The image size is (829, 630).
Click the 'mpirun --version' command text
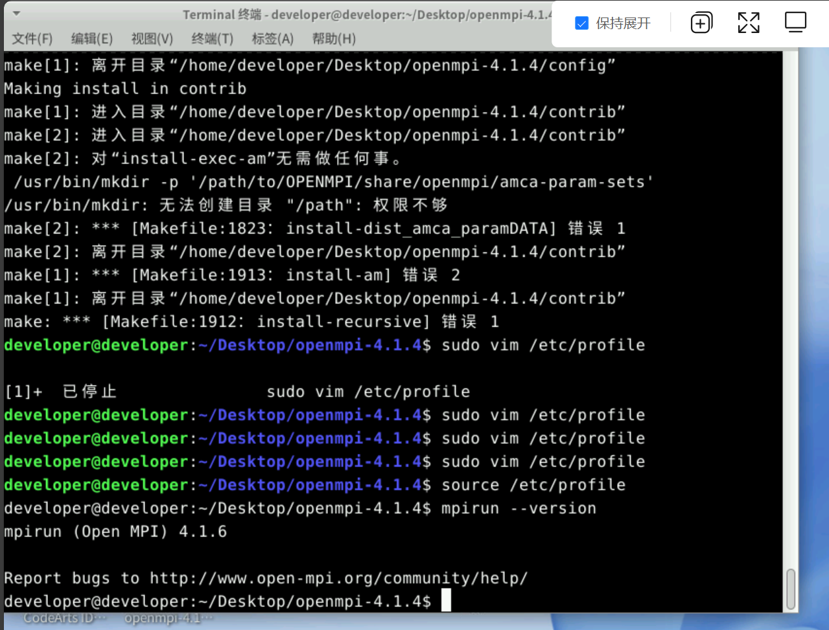(519, 508)
